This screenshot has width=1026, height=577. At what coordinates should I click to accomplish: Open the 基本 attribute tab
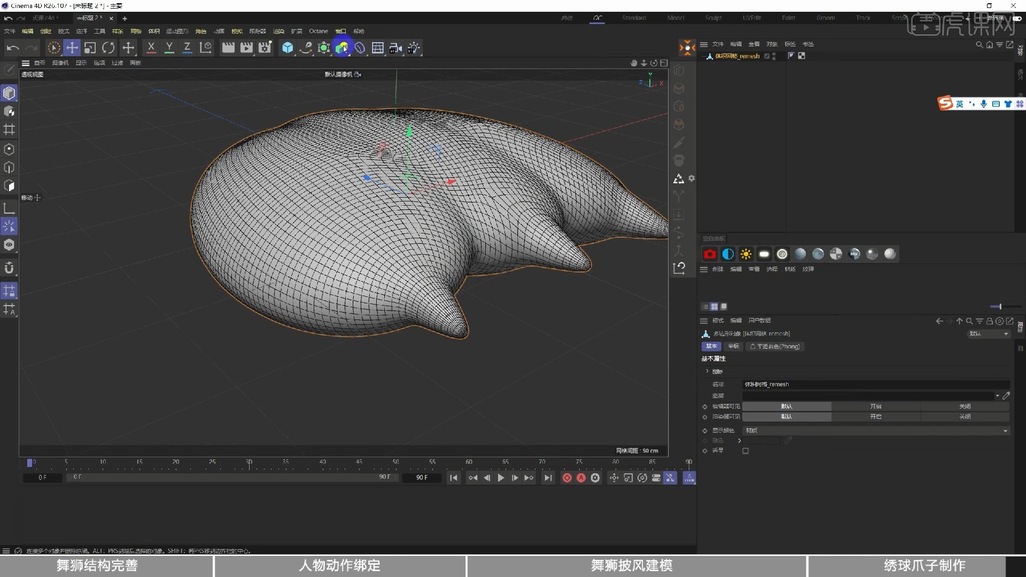point(711,347)
